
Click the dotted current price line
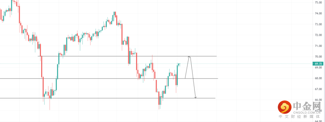[x=241, y=64]
